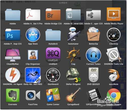
Task: Open the Adobe Bridge CS5 folder
Action: 53,14
